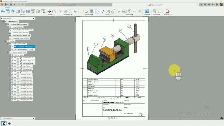
Task: Open the CRIAR dropdown
Action: 22,15
